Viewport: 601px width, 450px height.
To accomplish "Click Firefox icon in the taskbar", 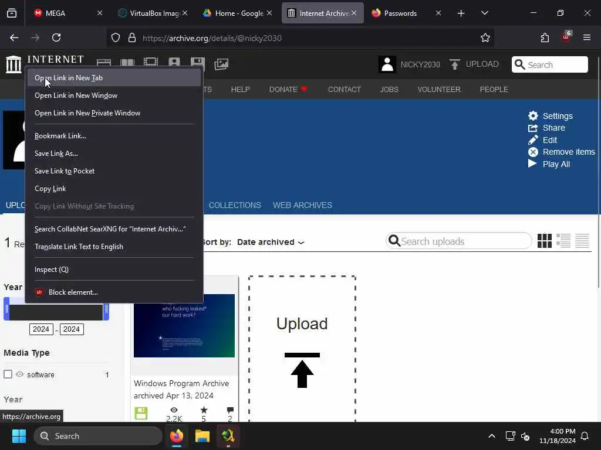I will [176, 436].
